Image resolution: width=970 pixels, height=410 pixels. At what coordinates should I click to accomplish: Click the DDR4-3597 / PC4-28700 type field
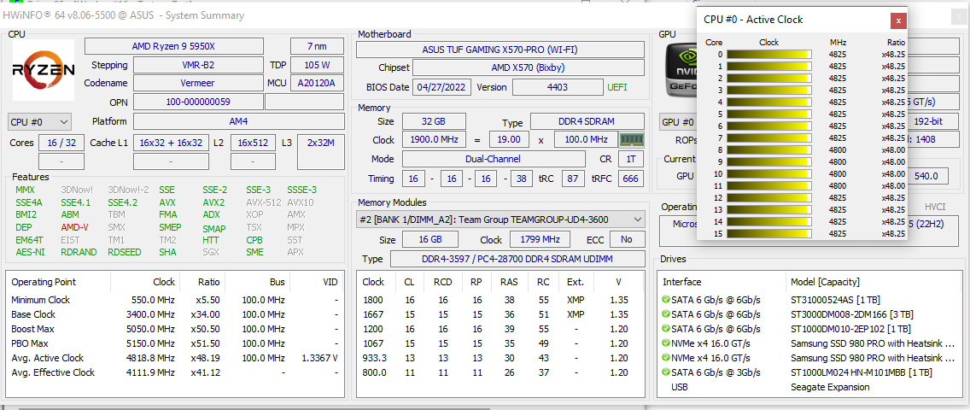coord(517,259)
